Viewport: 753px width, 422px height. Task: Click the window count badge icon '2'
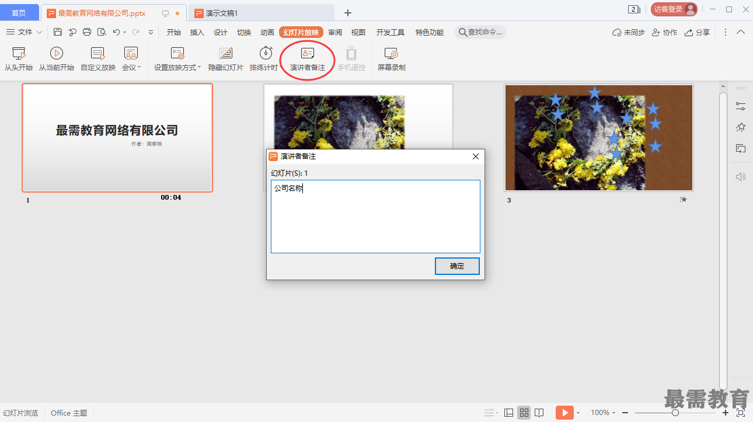coord(633,9)
